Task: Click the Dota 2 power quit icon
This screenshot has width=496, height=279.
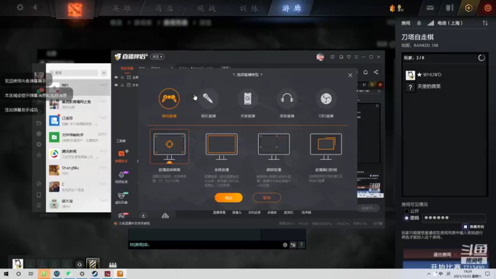Action: click(x=488, y=8)
